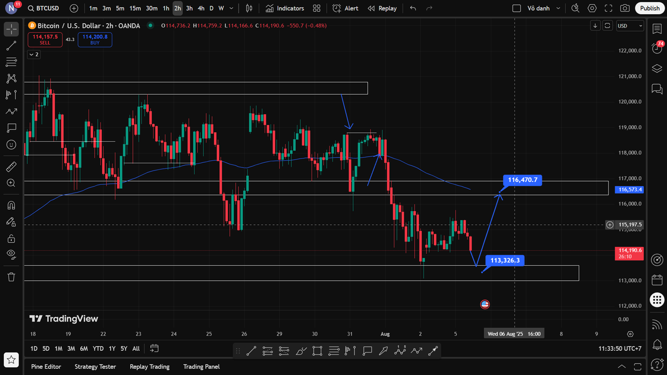The height and width of the screenshot is (375, 667).
Task: Open the alerts panel with 74 badge
Action: point(657,48)
